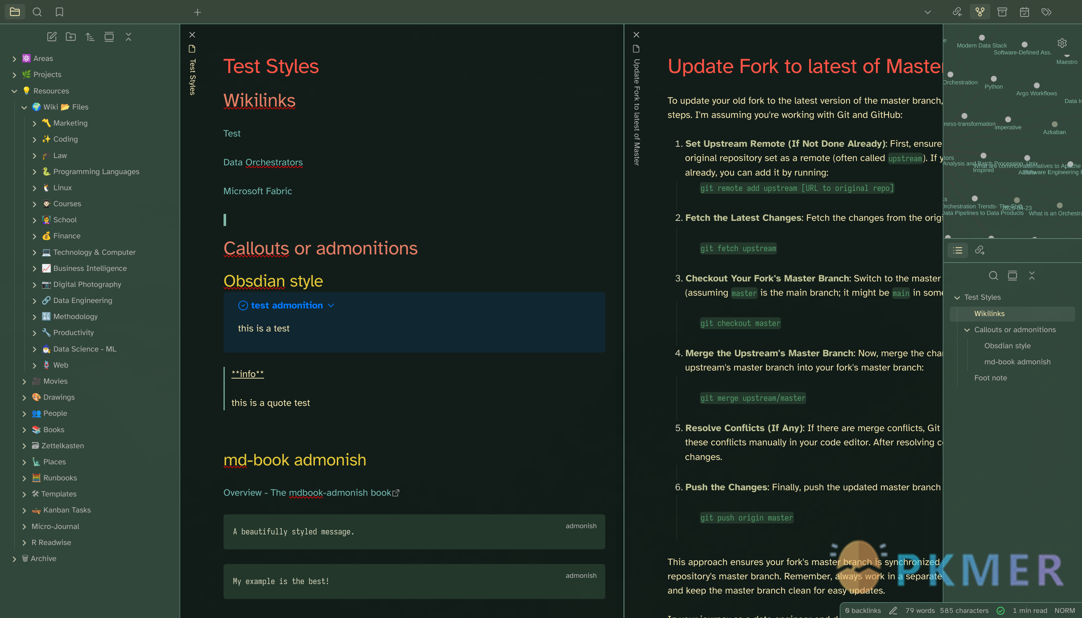1082x618 pixels.
Task: Close the Test Styles pane
Action: [193, 35]
